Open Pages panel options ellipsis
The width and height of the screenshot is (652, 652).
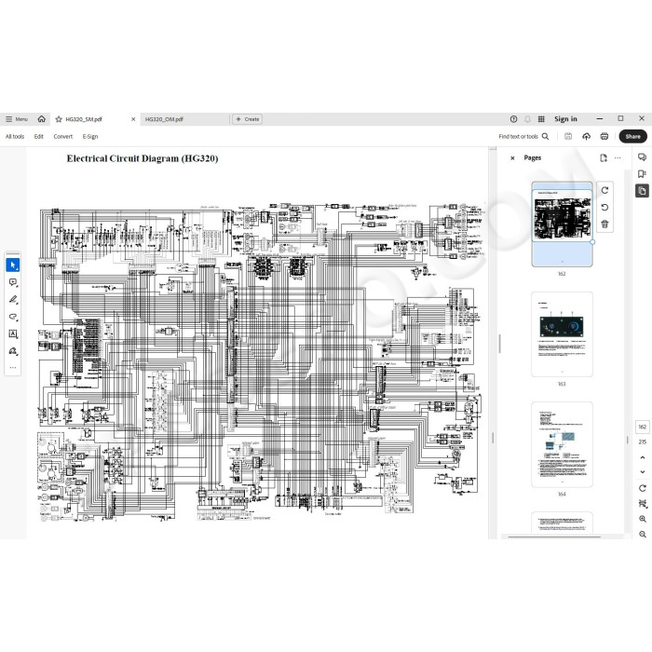[618, 158]
